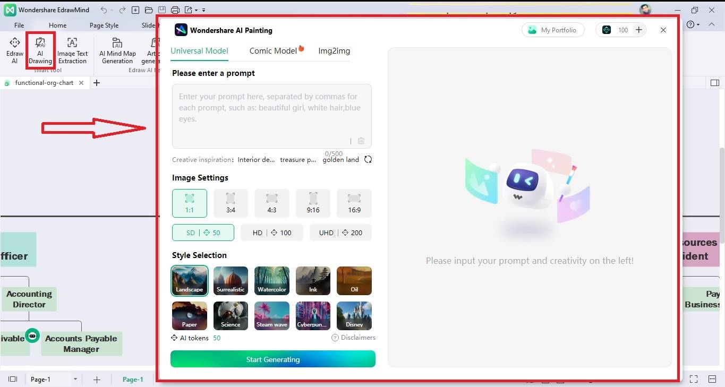Viewport: 725px width, 387px height.
Task: Pick the Watercolor style thumbnail
Action: click(272, 280)
